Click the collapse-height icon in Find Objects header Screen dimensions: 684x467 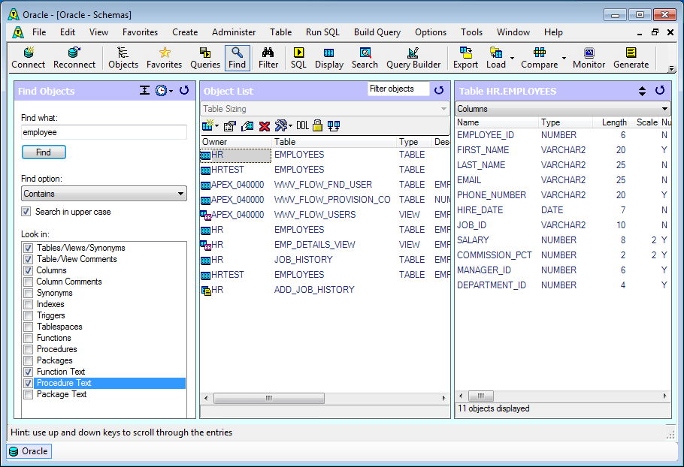pyautogui.click(x=144, y=90)
